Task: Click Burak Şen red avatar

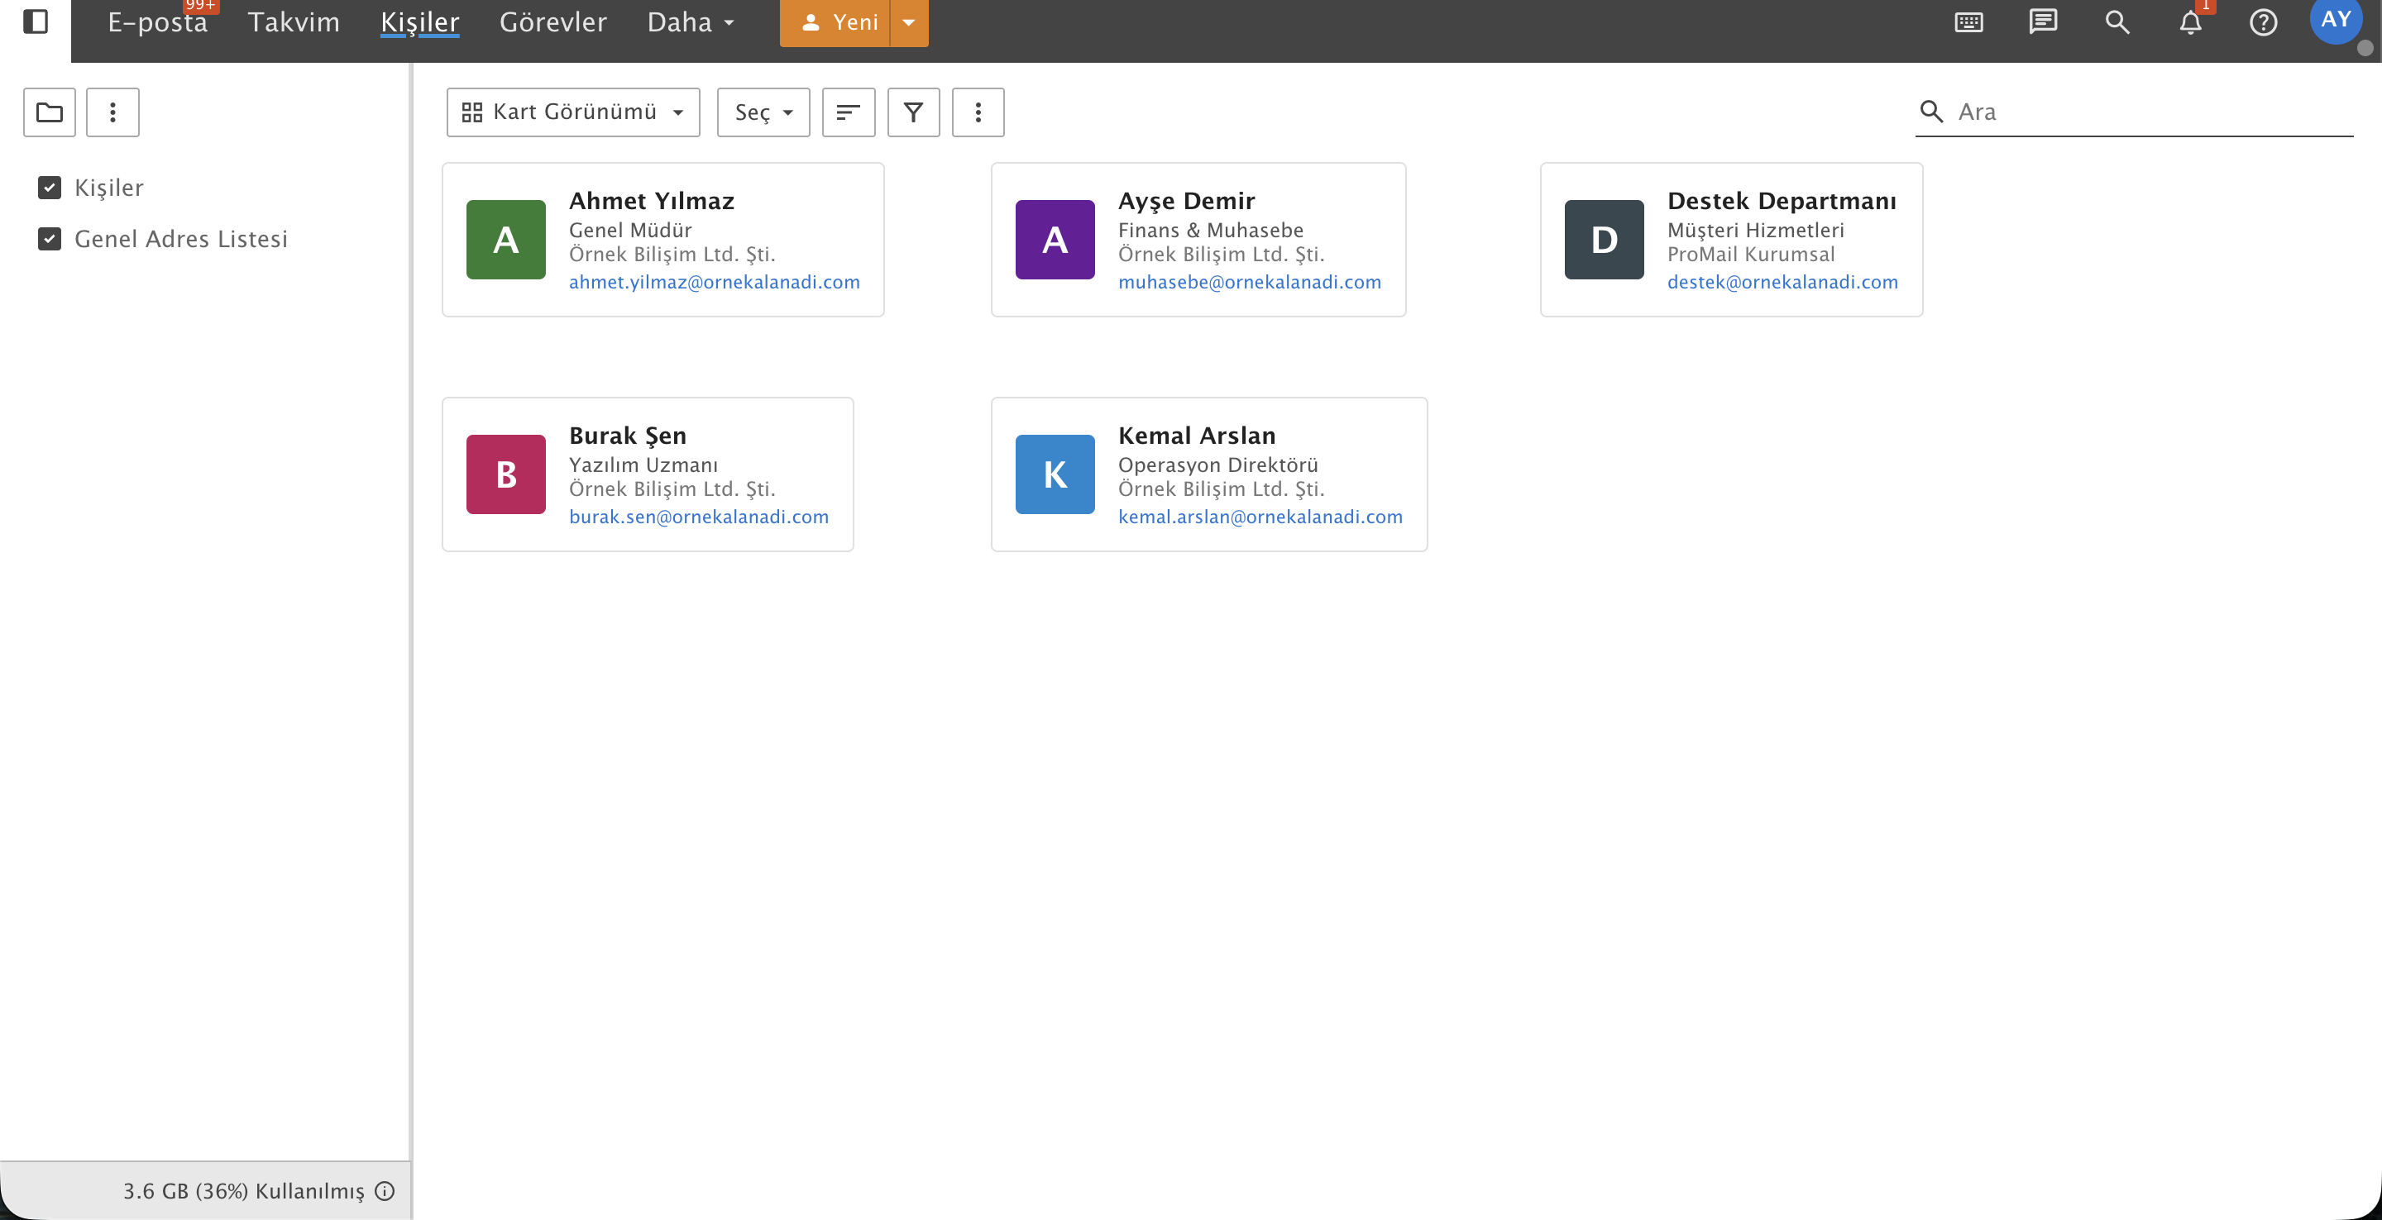Action: pos(506,474)
